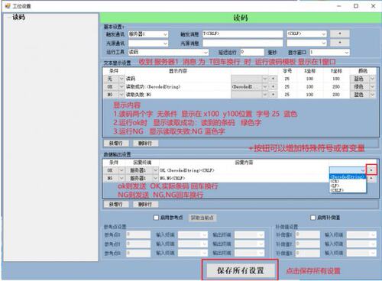The width and height of the screenshot is (382, 281).
Task: Click the 读码 display content cell in first row
Action: tap(178, 79)
